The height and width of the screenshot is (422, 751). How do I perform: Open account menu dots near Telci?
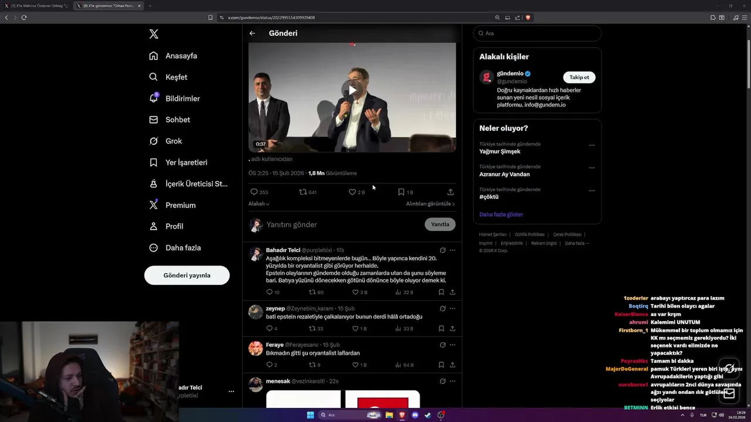231,392
